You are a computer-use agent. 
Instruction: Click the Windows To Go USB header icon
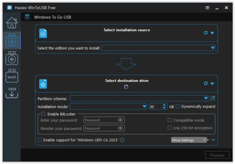(27, 17)
